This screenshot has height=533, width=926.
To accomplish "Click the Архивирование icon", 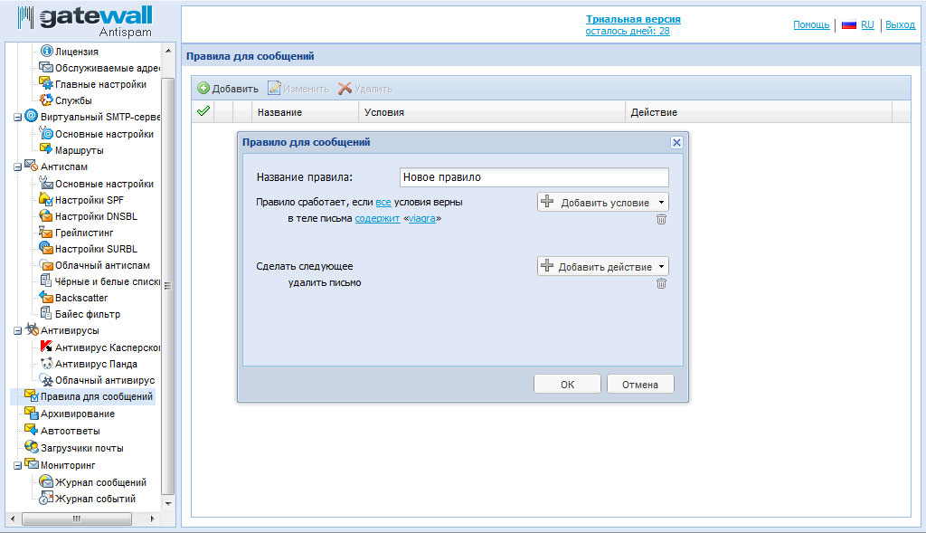I will pyautogui.click(x=32, y=413).
